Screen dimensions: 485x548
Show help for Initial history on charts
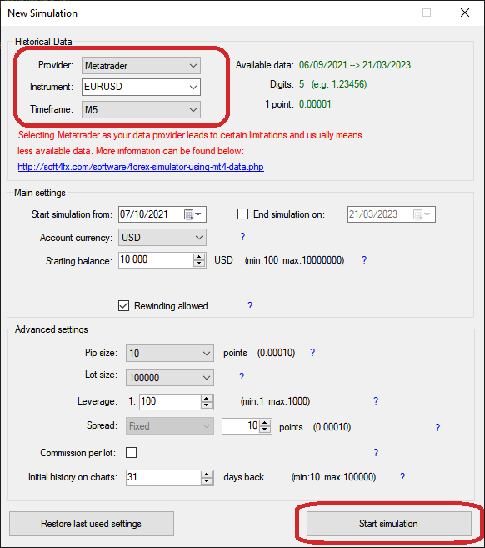point(402,477)
